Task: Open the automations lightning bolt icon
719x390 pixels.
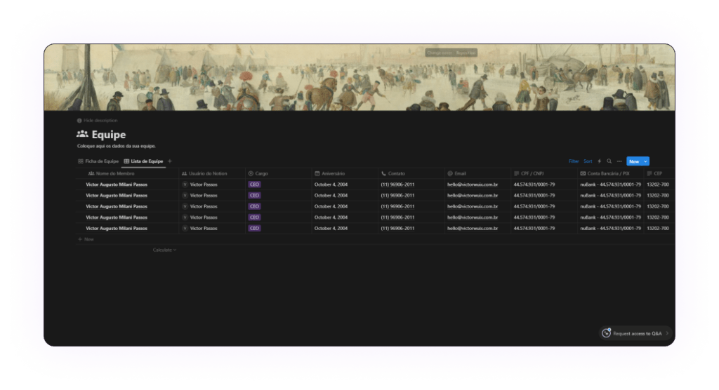Action: pos(600,161)
